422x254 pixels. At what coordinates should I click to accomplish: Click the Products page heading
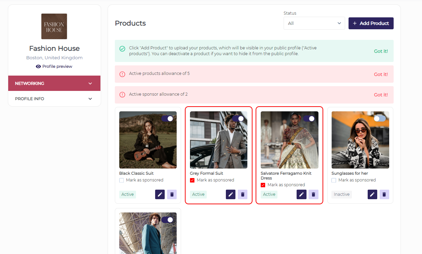pos(130,23)
